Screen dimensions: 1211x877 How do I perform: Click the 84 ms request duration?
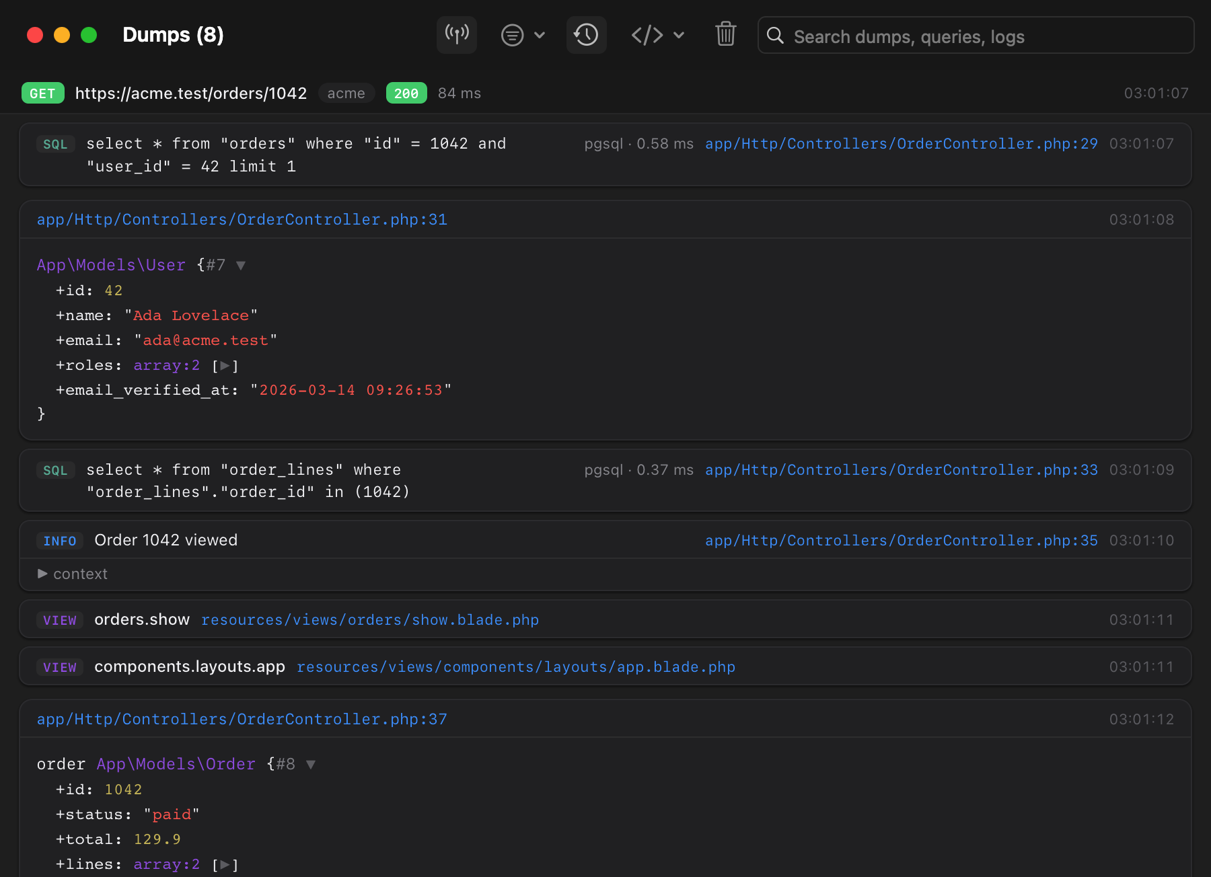(460, 93)
